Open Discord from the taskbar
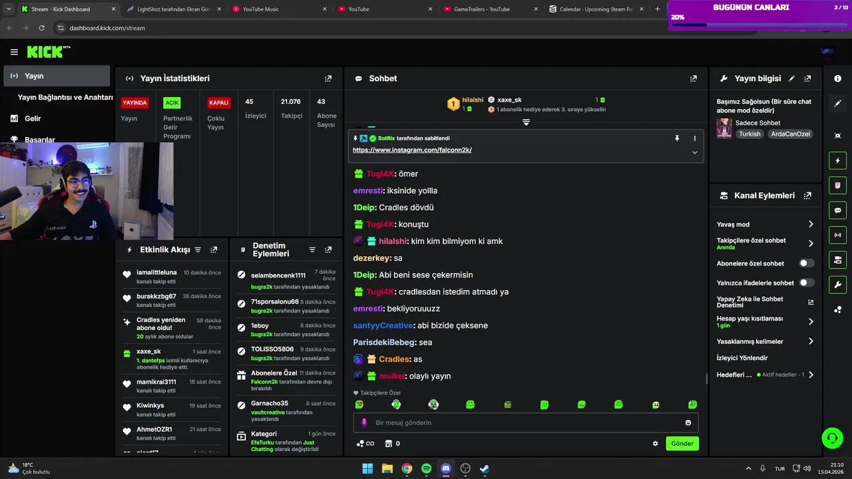The image size is (852, 479). (446, 468)
